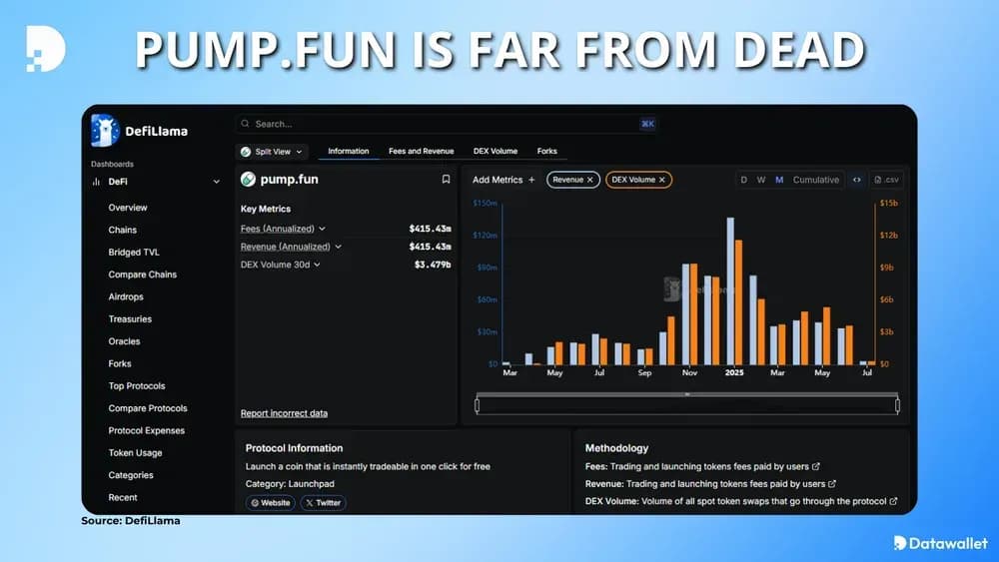Click the left handle of chart range slider
This screenshot has width=999, height=562.
click(x=478, y=405)
